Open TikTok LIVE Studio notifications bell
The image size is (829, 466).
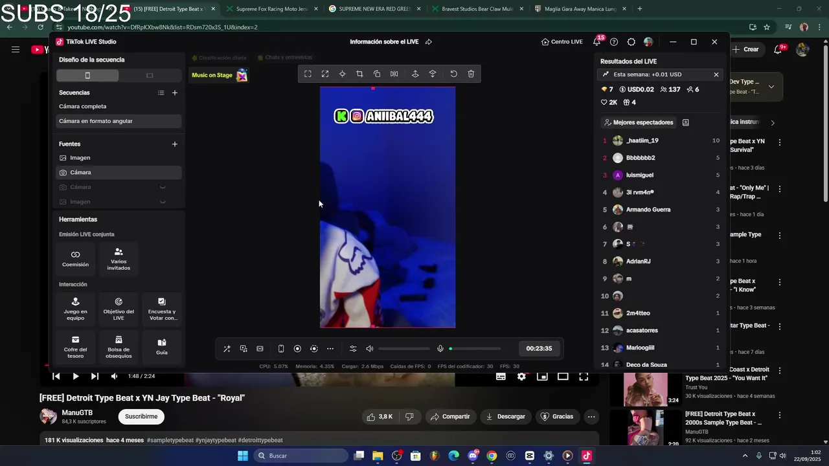pyautogui.click(x=596, y=42)
